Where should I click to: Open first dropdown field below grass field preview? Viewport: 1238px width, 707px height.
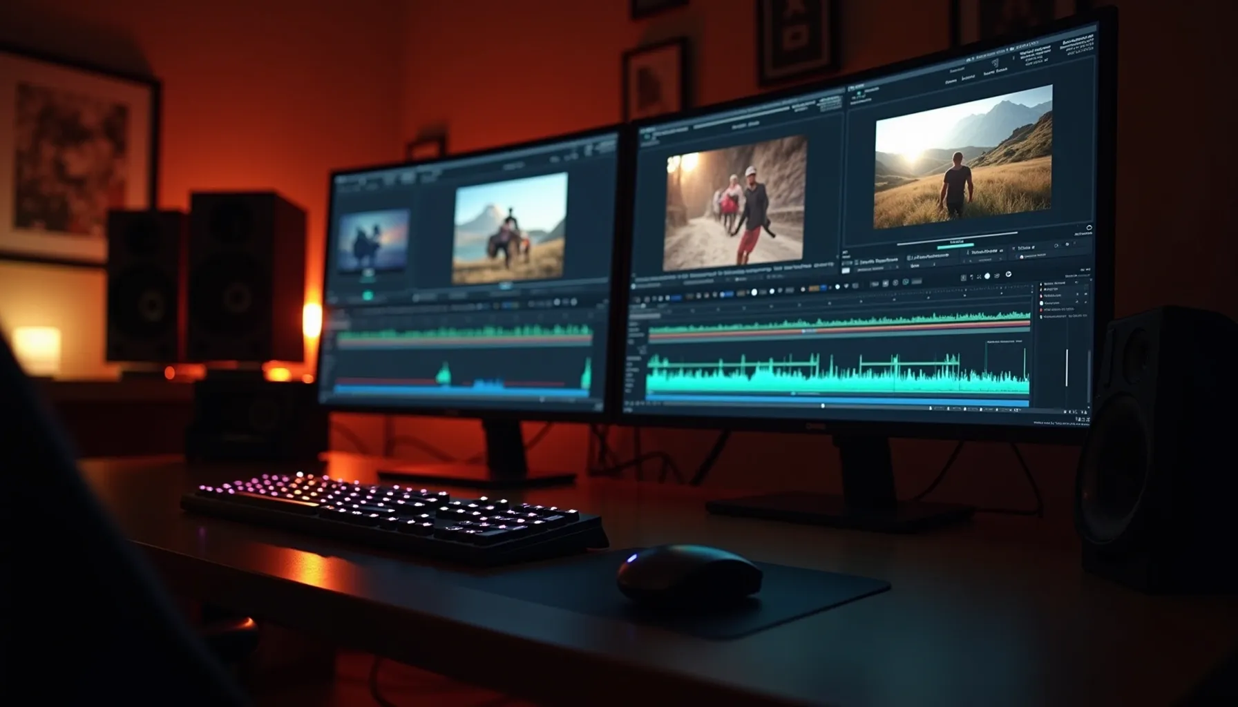point(876,262)
